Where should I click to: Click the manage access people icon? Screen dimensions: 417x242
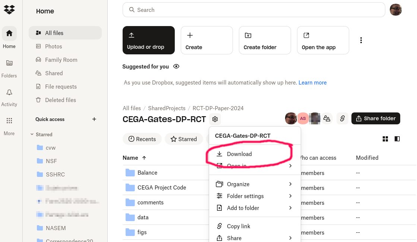click(x=327, y=118)
